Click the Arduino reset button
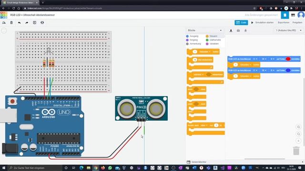The height and width of the screenshot is (171, 305). pyautogui.click(x=12, y=101)
